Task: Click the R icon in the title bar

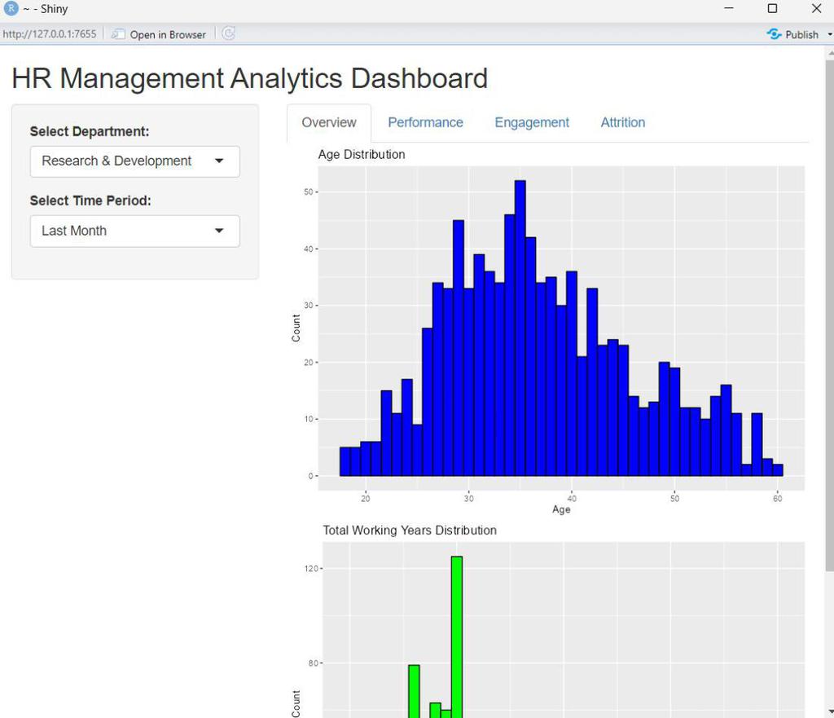Action: tap(11, 8)
